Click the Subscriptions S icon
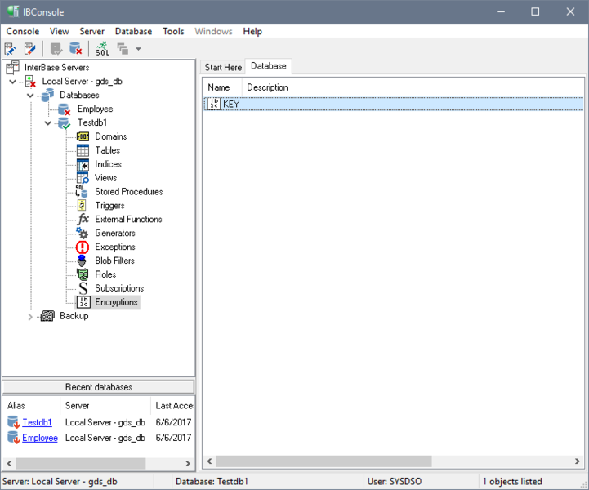Viewport: 589px width, 490px height. [x=83, y=288]
